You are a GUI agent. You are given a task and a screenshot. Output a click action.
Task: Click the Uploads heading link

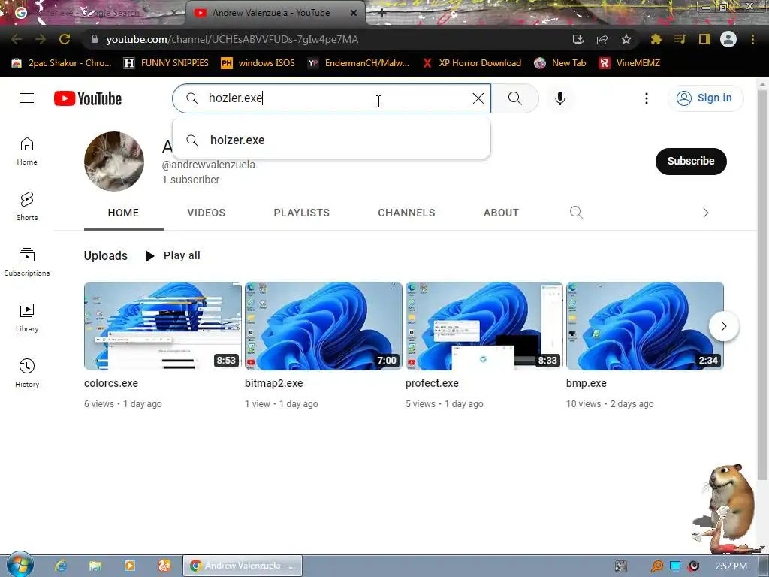click(105, 255)
